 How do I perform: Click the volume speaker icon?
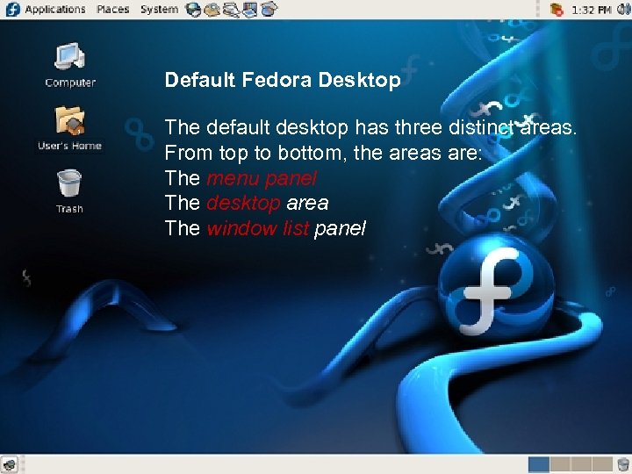click(624, 10)
